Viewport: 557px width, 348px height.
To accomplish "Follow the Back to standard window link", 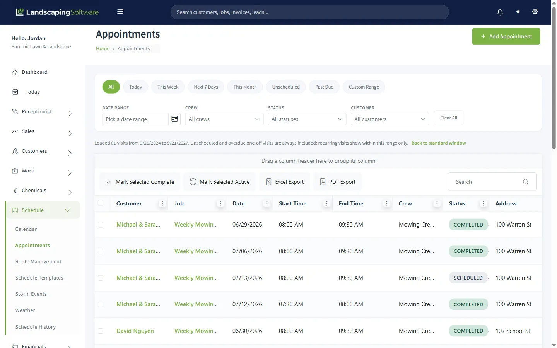I will pos(439,143).
